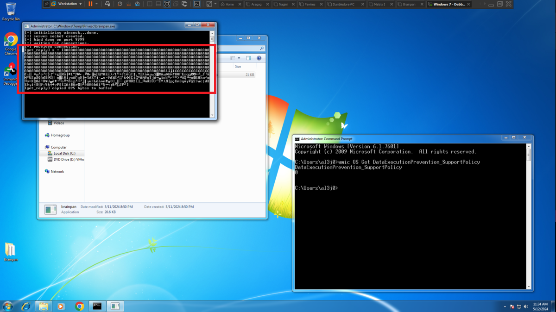
Task: Click the DataExecutionPrevention_SupportPolicy output line
Action: click(348, 167)
